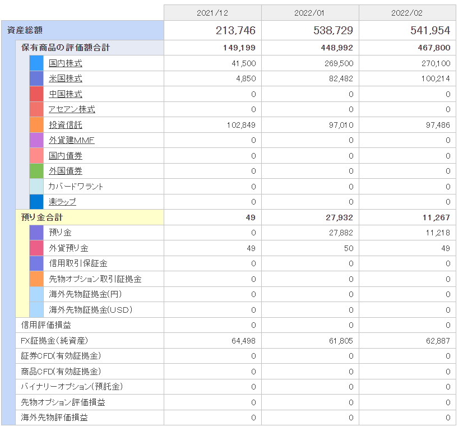Click the swatch beside 信用取引保証金

[x=36, y=263]
